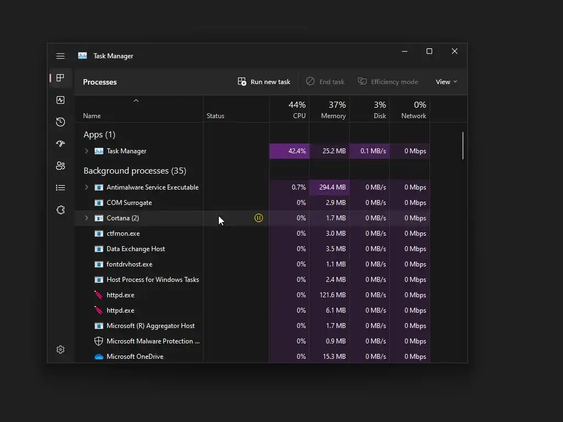Image resolution: width=563 pixels, height=422 pixels.
Task: Click the suspended pause icon for Cortana
Action: [x=258, y=218]
